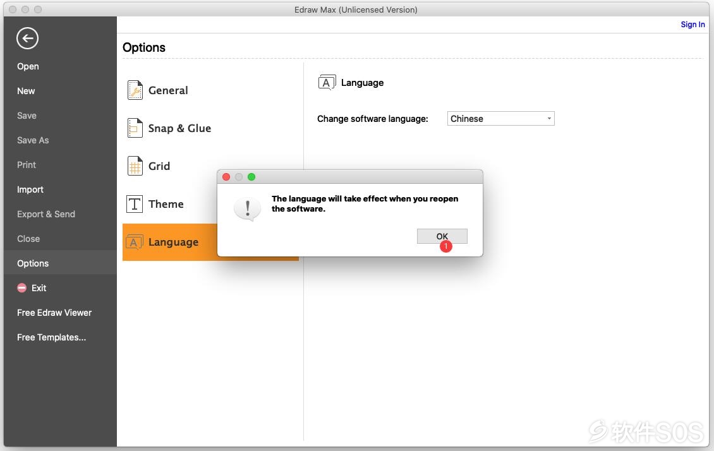Click the Language heading icon in right pane
Viewport: 714px width, 451px height.
(x=327, y=82)
